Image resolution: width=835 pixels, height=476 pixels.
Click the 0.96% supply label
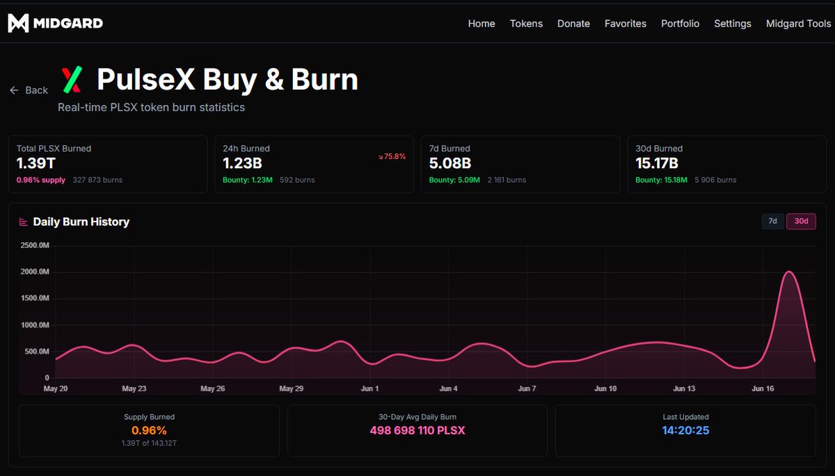coord(41,180)
